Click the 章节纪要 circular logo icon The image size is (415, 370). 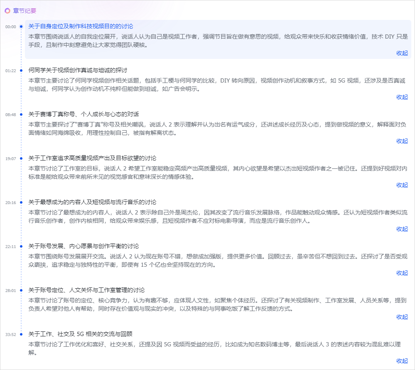click(7, 11)
